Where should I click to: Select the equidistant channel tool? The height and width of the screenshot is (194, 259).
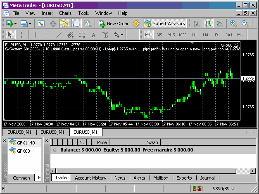[70, 35]
